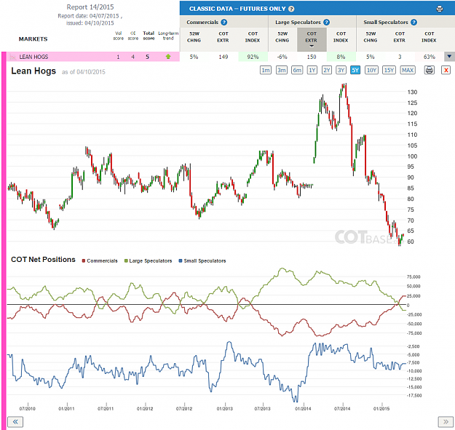455x430 pixels.
Task: Click the small chart icon beside LEAN HOGS
Action: [x=12, y=57]
